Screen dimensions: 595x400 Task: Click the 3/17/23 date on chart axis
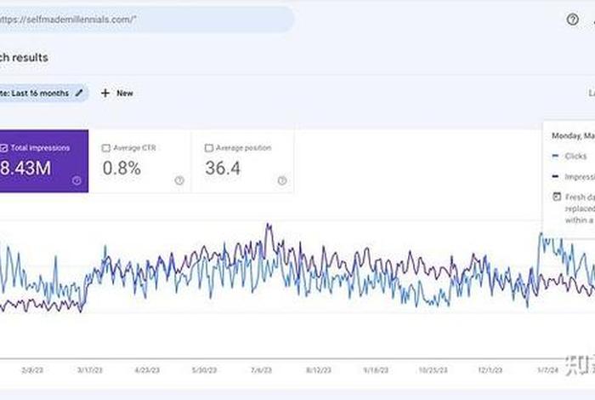pos(88,371)
